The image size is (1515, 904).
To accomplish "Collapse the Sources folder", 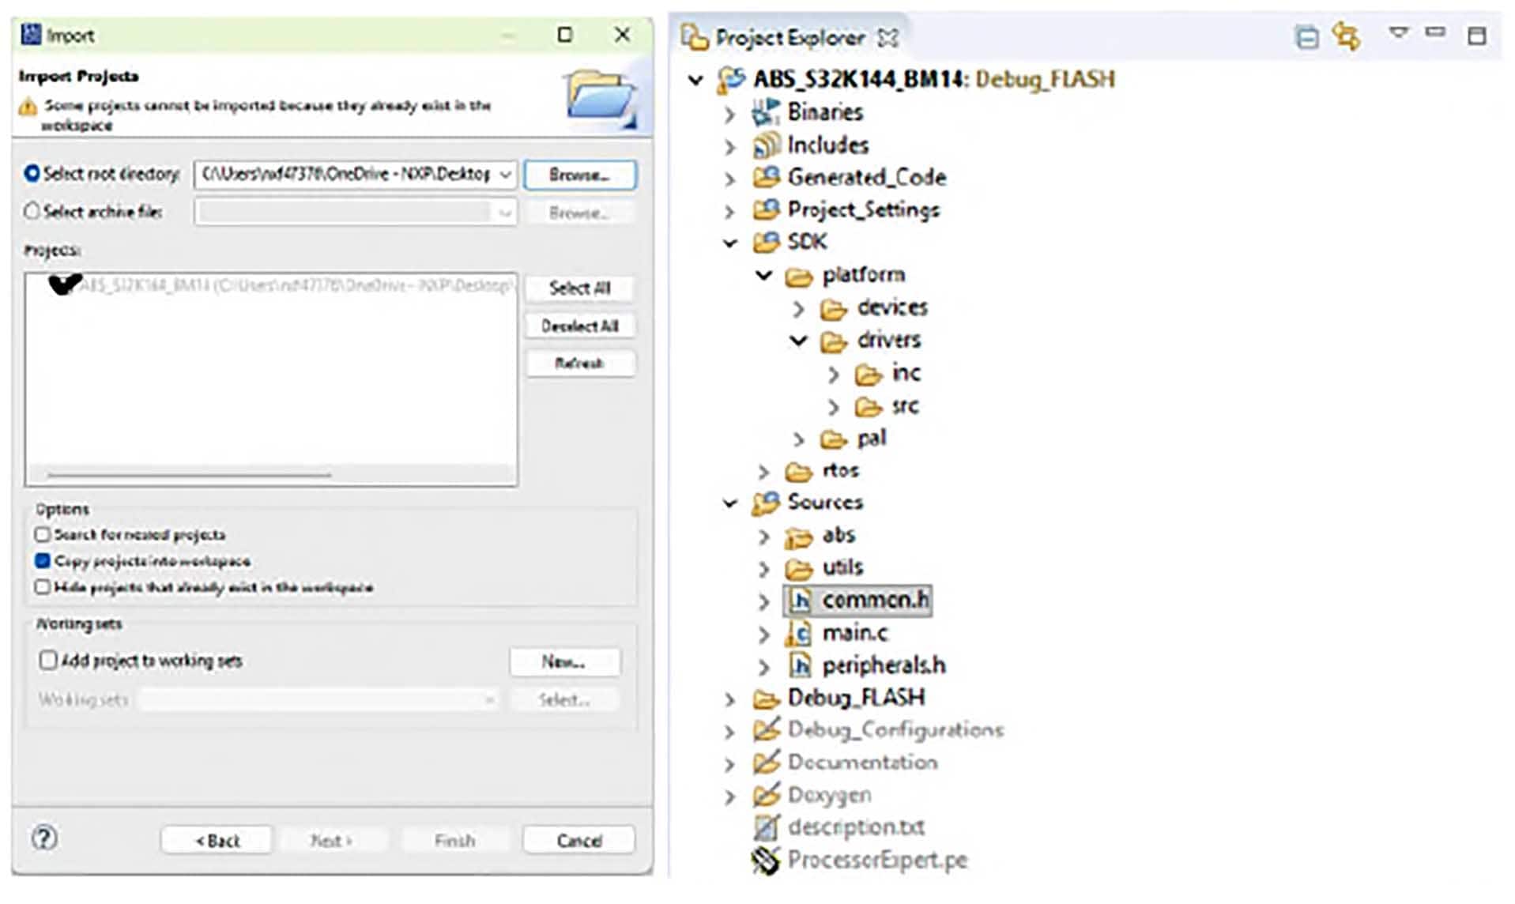I will 730,503.
